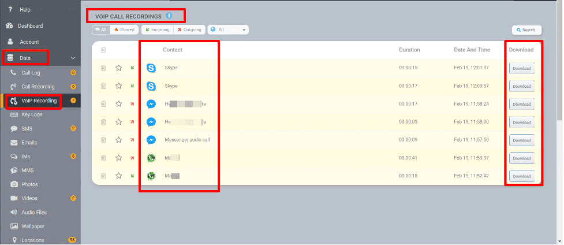Star the Messenger audio call row

pyautogui.click(x=119, y=140)
